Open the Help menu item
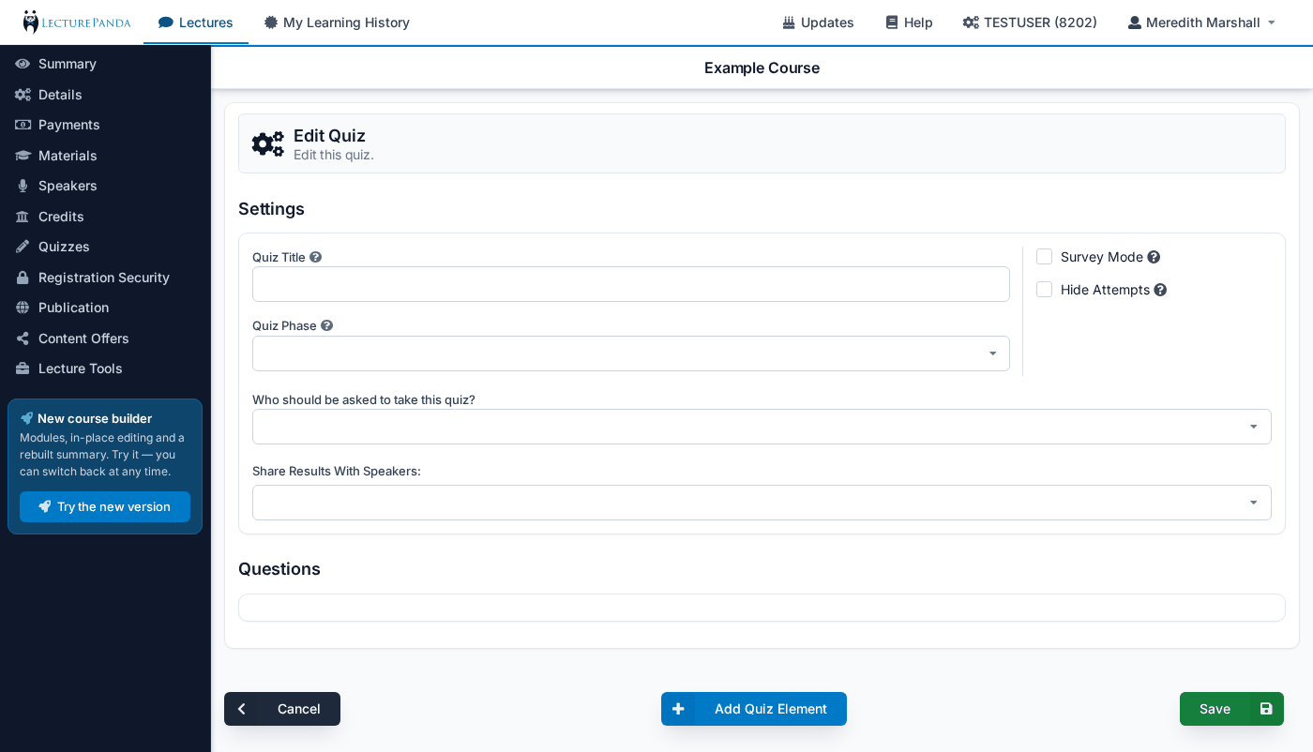The height and width of the screenshot is (752, 1313). click(x=909, y=23)
